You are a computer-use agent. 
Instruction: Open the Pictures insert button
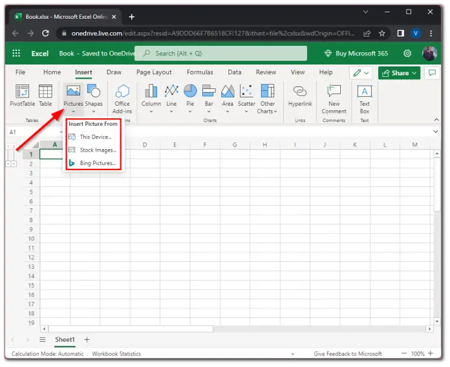pos(73,99)
